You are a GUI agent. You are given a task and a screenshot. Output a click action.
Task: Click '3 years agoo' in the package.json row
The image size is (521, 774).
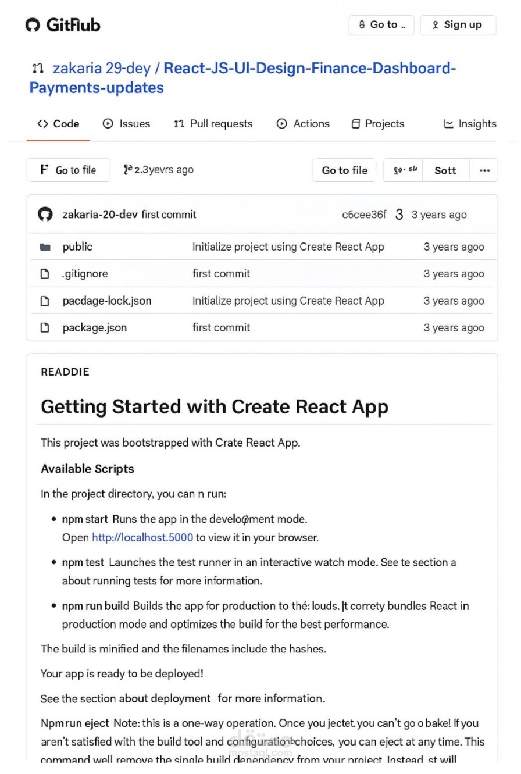tap(454, 328)
